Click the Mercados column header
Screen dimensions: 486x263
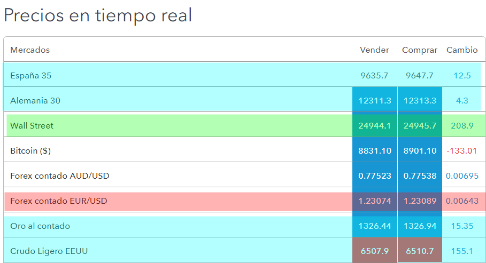point(30,50)
